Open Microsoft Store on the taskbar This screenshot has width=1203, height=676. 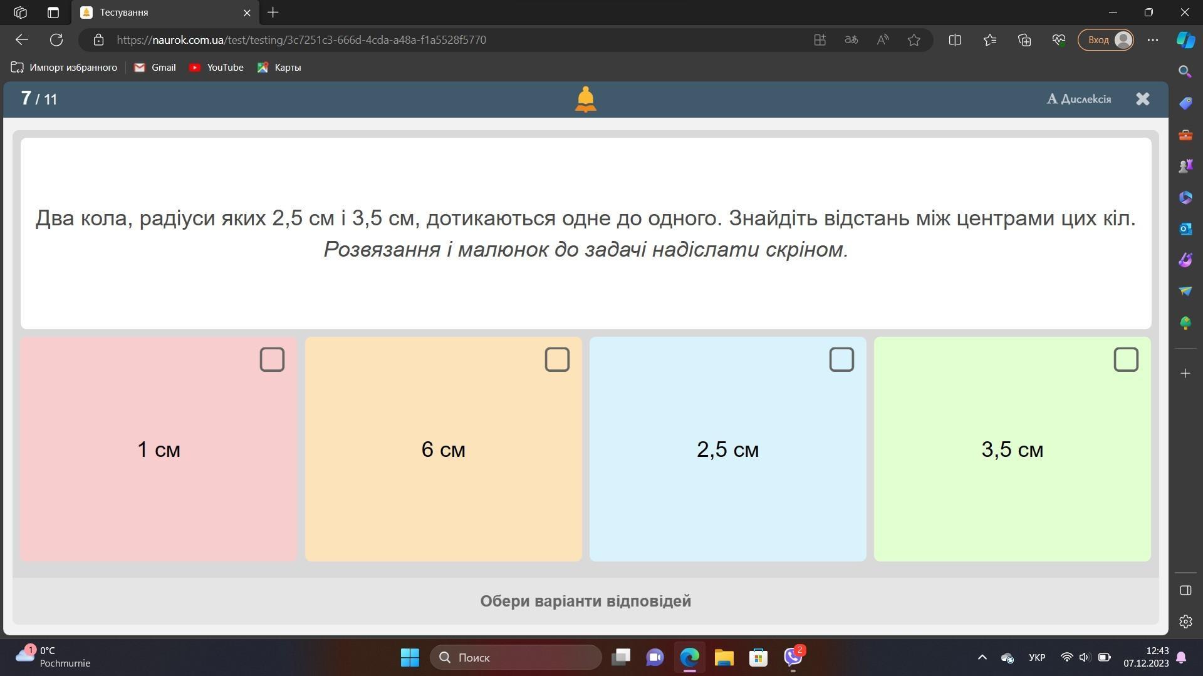[x=758, y=657]
